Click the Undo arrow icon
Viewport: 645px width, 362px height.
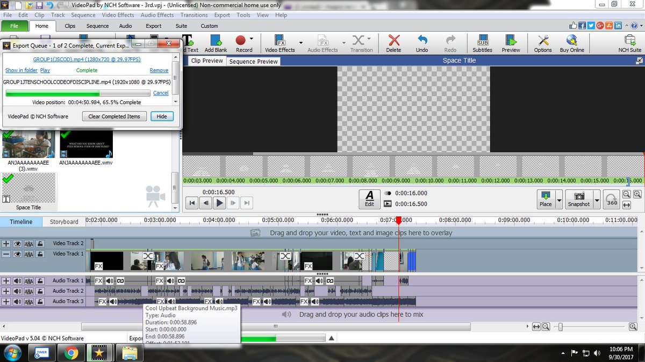[422, 43]
